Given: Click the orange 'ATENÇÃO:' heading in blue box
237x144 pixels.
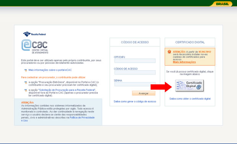Looking at the screenshot, I should pyautogui.click(x=28, y=103).
